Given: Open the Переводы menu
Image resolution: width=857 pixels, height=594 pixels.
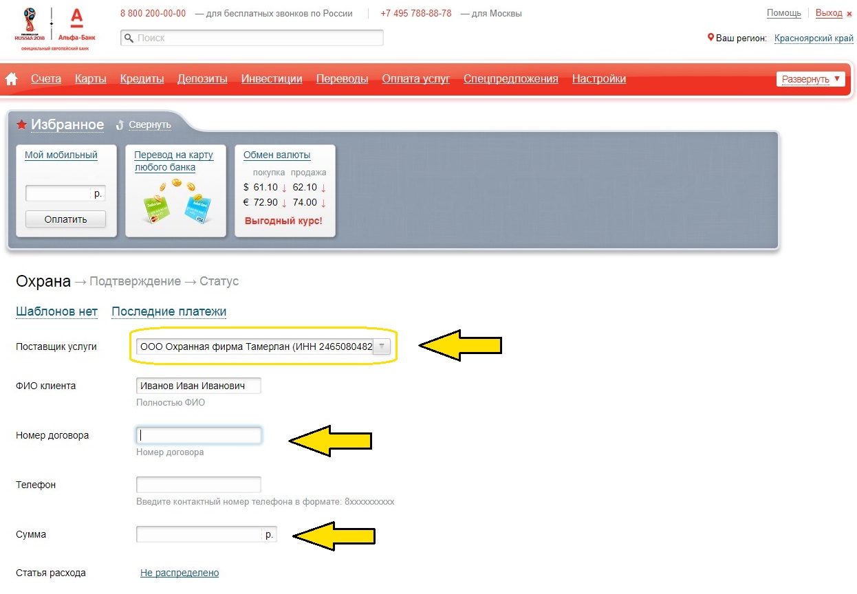Looking at the screenshot, I should (342, 79).
